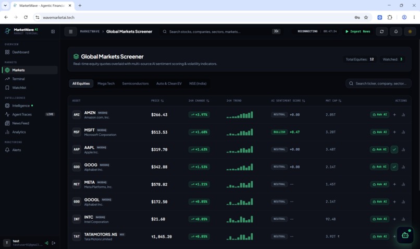Image resolution: width=420 pixels, height=249 pixels.
Task: Open Analytics in the sidebar
Action: click(x=30, y=132)
